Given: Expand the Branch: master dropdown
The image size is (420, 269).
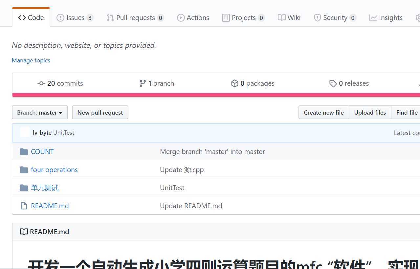Looking at the screenshot, I should coord(40,112).
